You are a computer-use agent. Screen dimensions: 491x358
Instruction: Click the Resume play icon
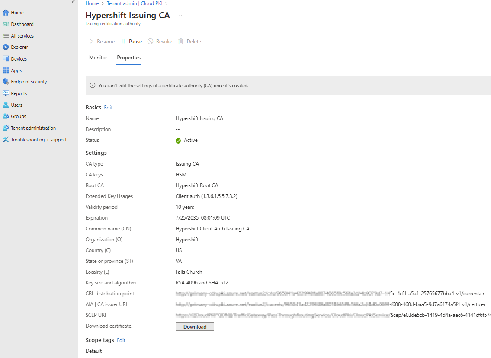tap(91, 42)
